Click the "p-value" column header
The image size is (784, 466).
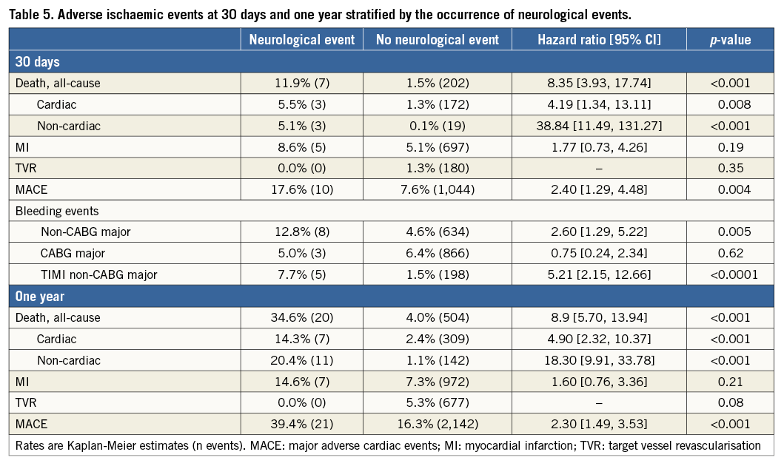[x=731, y=40]
